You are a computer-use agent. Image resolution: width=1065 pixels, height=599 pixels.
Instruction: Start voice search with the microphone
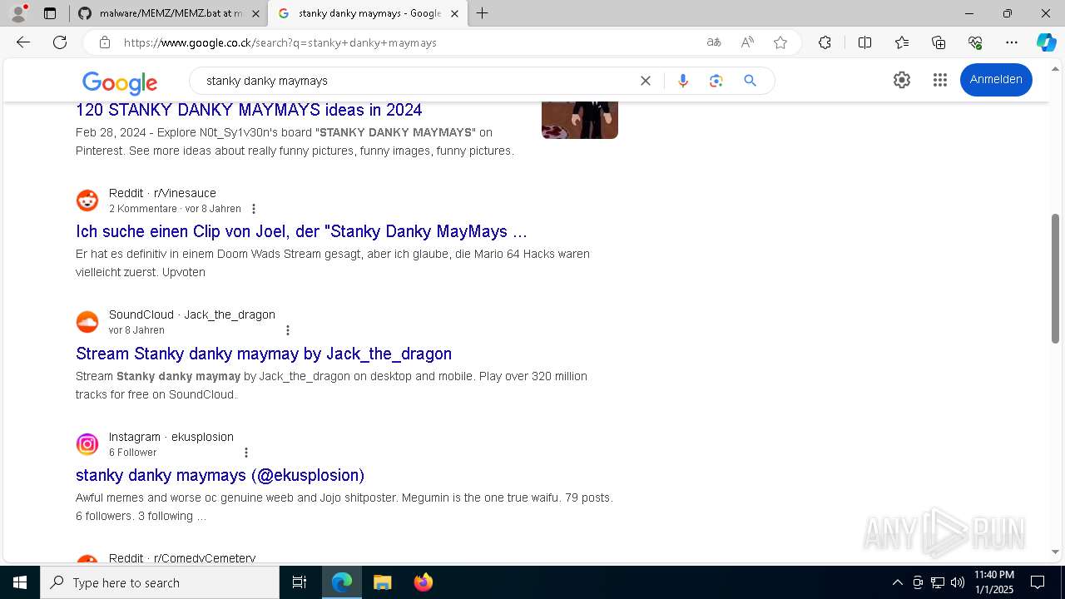(683, 81)
